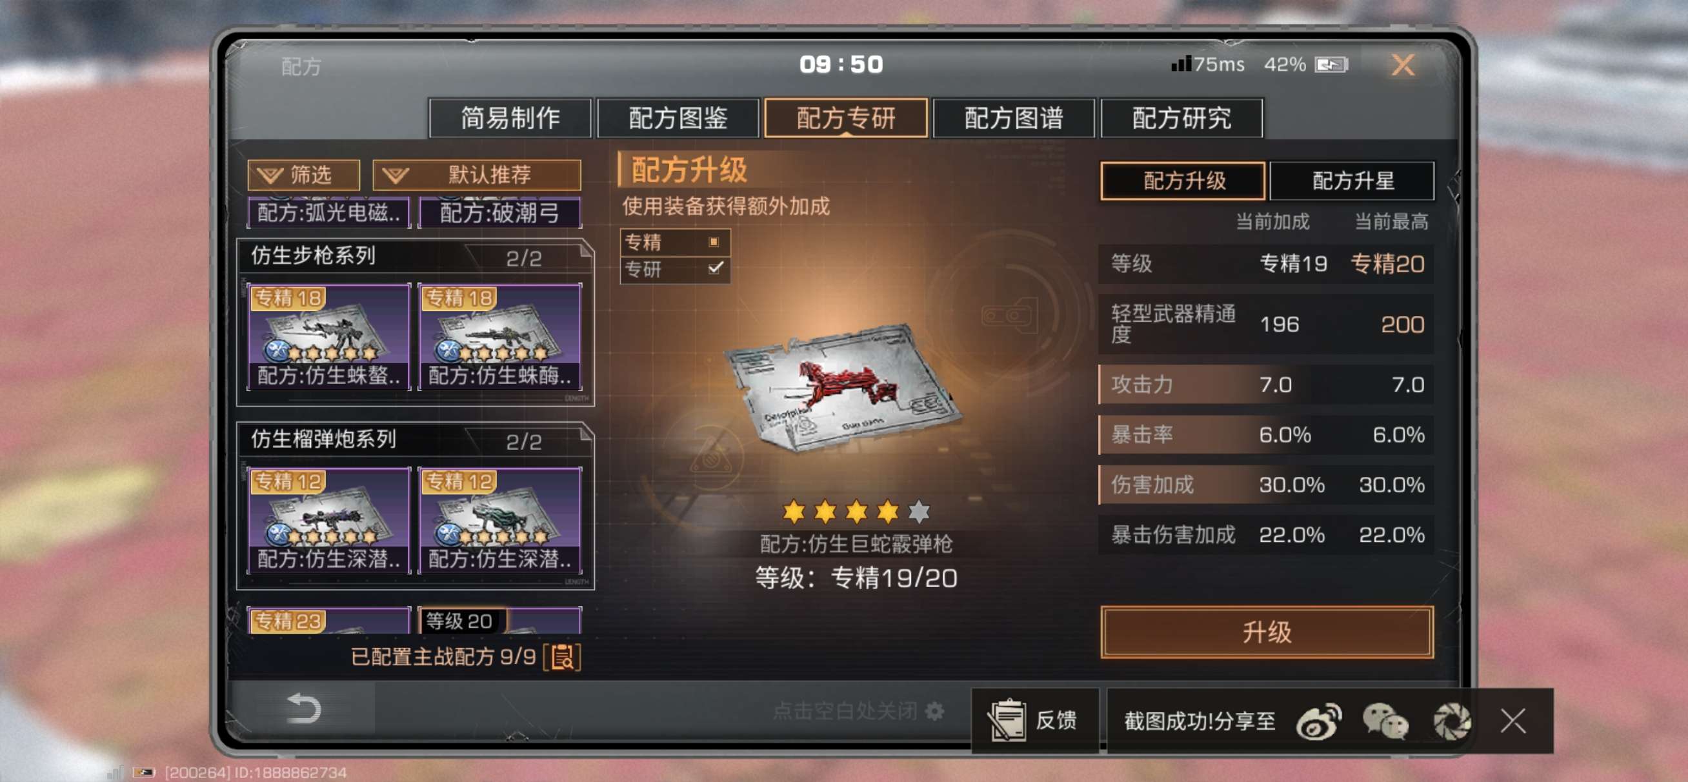This screenshot has height=782, width=1688.
Task: Click the 升级 upgrade button
Action: point(1267,632)
